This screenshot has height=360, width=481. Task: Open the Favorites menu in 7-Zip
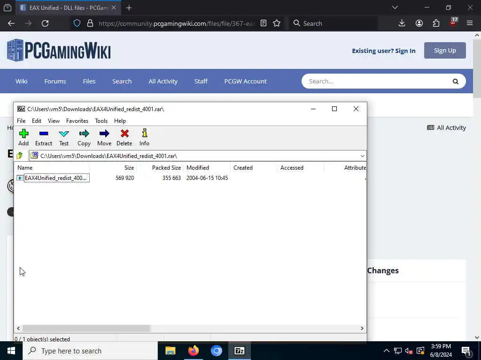click(78, 121)
